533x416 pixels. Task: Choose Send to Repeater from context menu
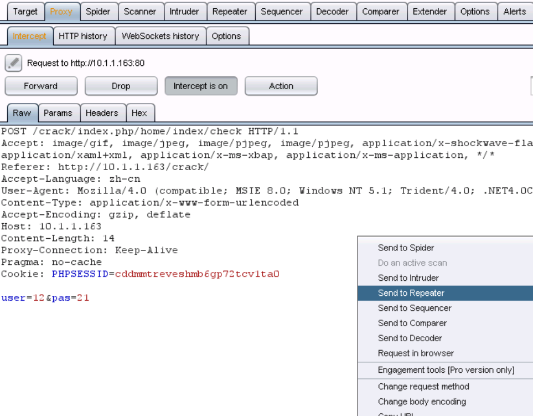pos(446,293)
